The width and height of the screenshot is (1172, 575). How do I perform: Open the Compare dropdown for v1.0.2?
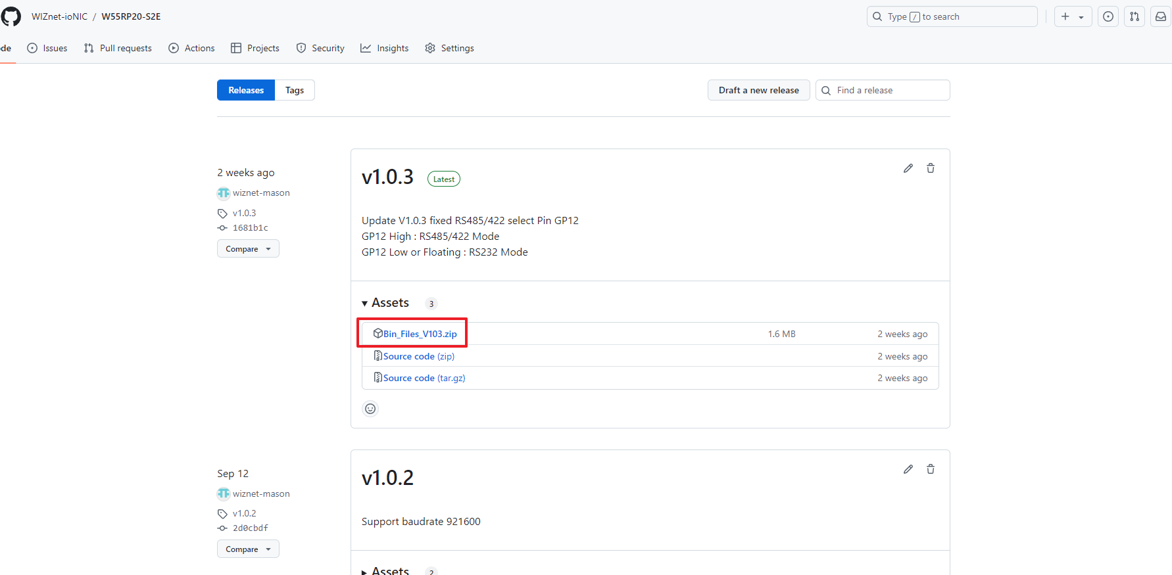click(x=248, y=549)
